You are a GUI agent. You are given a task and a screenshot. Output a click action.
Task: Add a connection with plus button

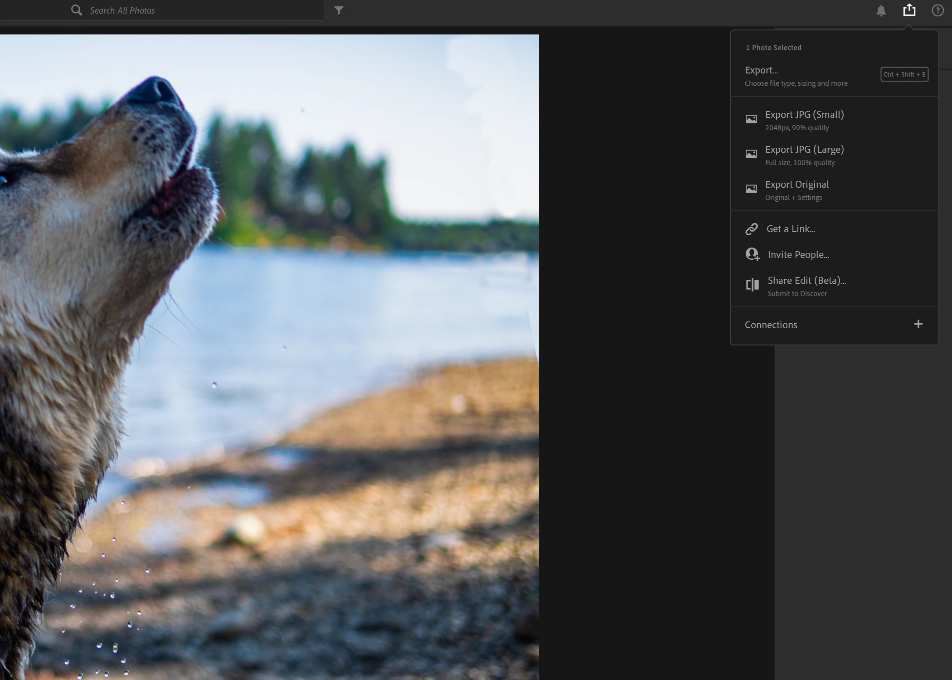[x=918, y=324]
